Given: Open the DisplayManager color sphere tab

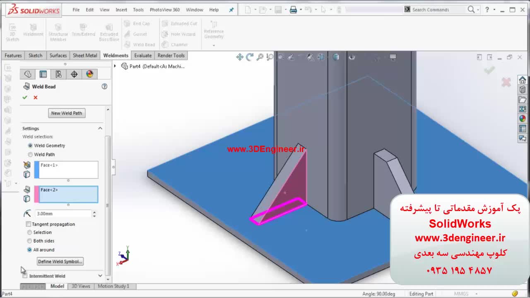Looking at the screenshot, I should coord(89,74).
